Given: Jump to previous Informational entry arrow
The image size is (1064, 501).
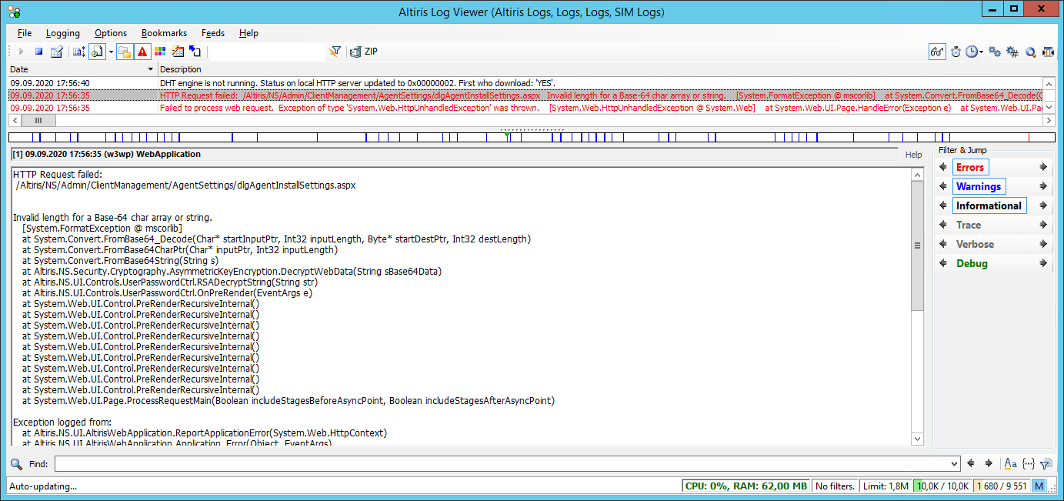Looking at the screenshot, I should point(942,205).
